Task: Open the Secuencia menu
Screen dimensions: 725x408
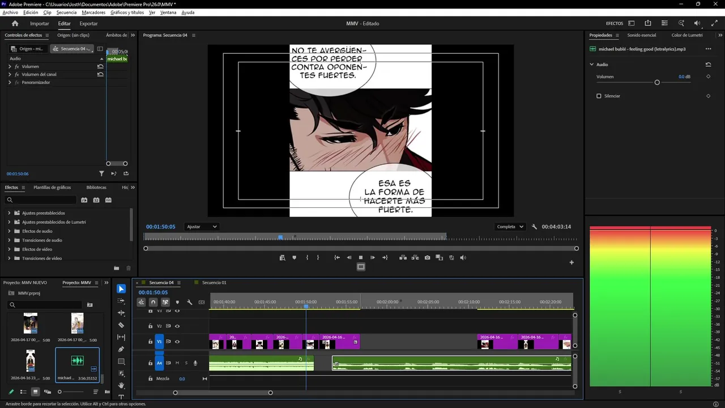Action: [66, 12]
